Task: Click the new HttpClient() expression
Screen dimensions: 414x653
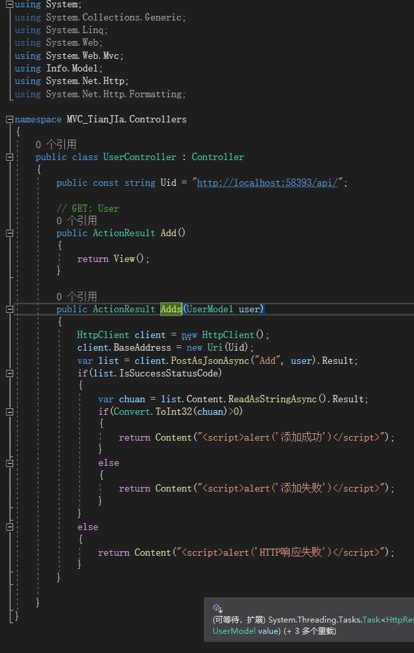Action: [x=223, y=335]
